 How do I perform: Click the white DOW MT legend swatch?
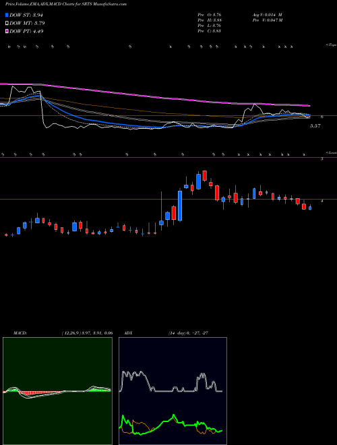(x=7, y=23)
